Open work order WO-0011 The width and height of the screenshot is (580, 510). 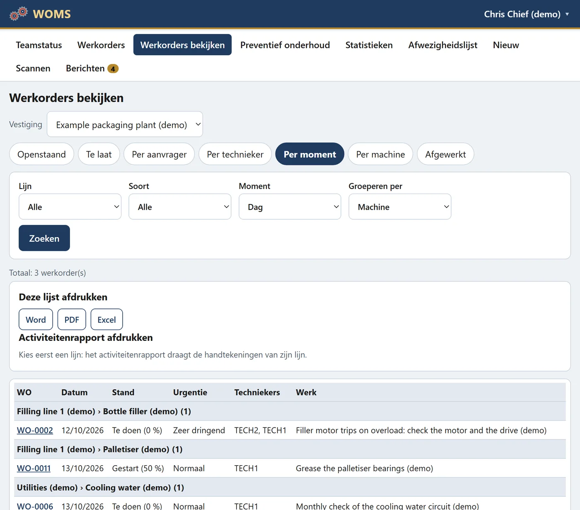tap(34, 469)
